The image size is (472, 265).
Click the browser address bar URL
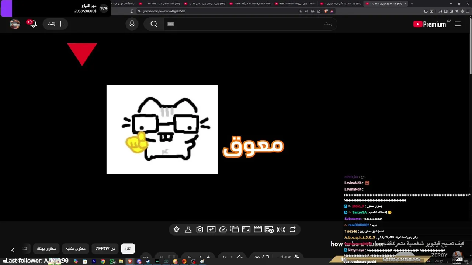coord(164,11)
